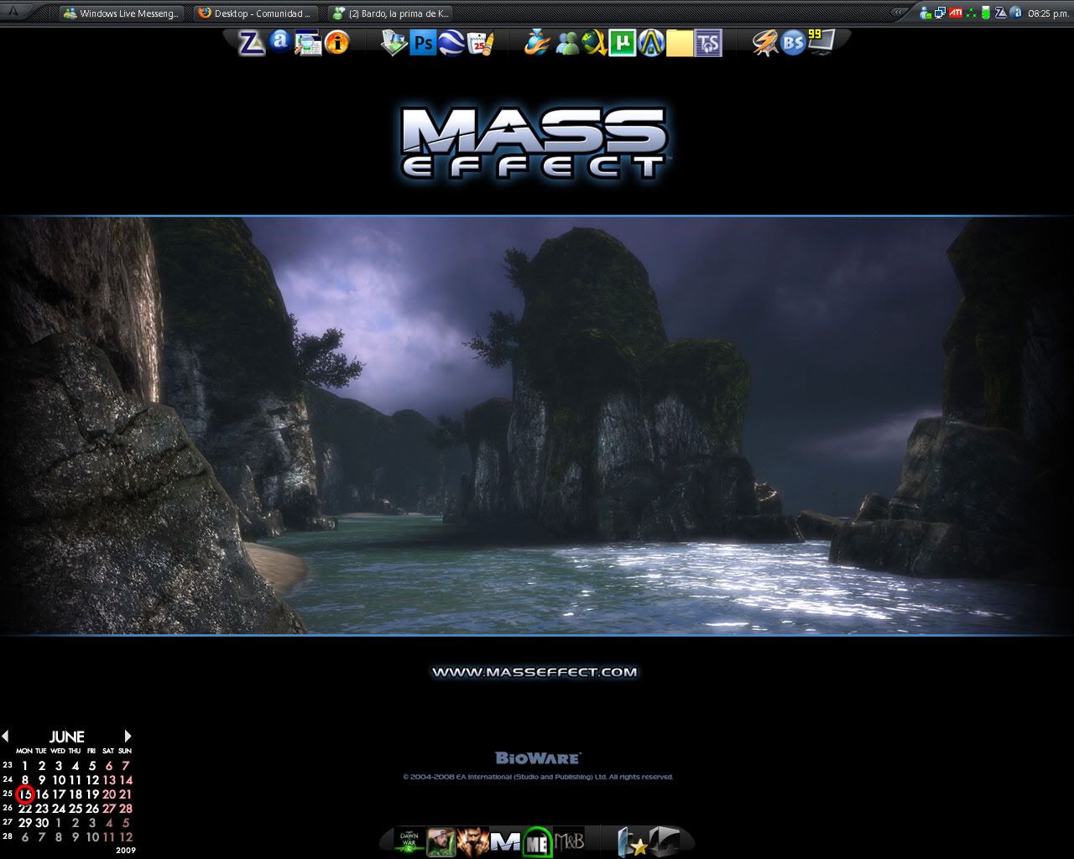
Task: Launch avast blue sphere icon in top dock
Action: coord(280,40)
